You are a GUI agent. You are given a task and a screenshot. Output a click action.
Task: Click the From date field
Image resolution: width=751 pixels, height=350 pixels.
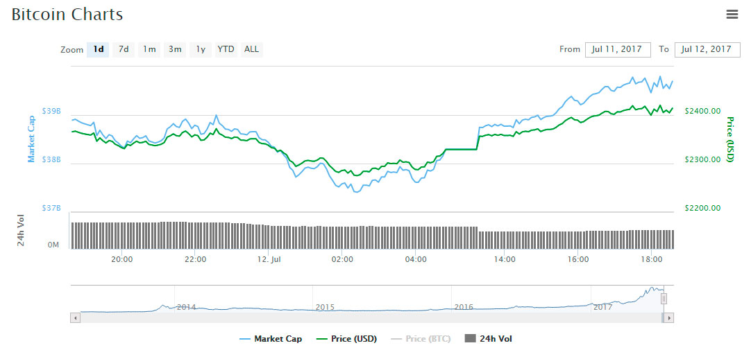618,49
